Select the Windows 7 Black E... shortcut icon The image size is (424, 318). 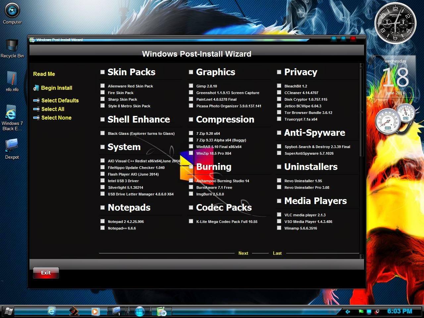coord(11,113)
